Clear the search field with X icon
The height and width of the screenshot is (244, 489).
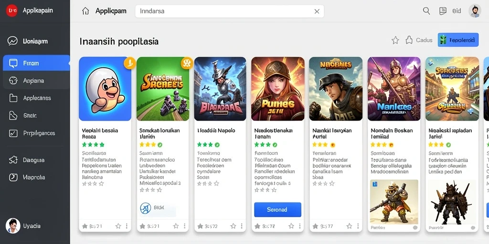tap(317, 11)
